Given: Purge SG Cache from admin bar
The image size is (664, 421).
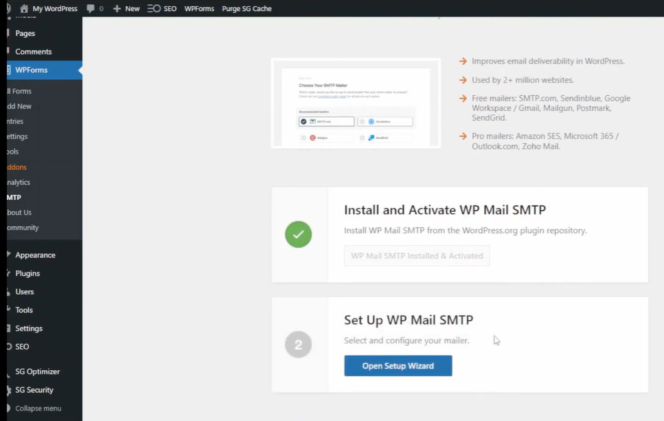Looking at the screenshot, I should (247, 8).
